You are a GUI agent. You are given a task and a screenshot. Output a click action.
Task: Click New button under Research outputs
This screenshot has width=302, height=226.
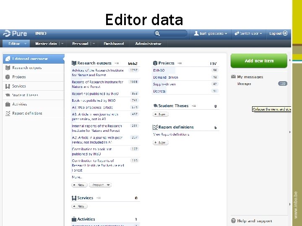[79, 185]
